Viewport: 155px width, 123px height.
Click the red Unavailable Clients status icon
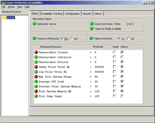pos(36,52)
